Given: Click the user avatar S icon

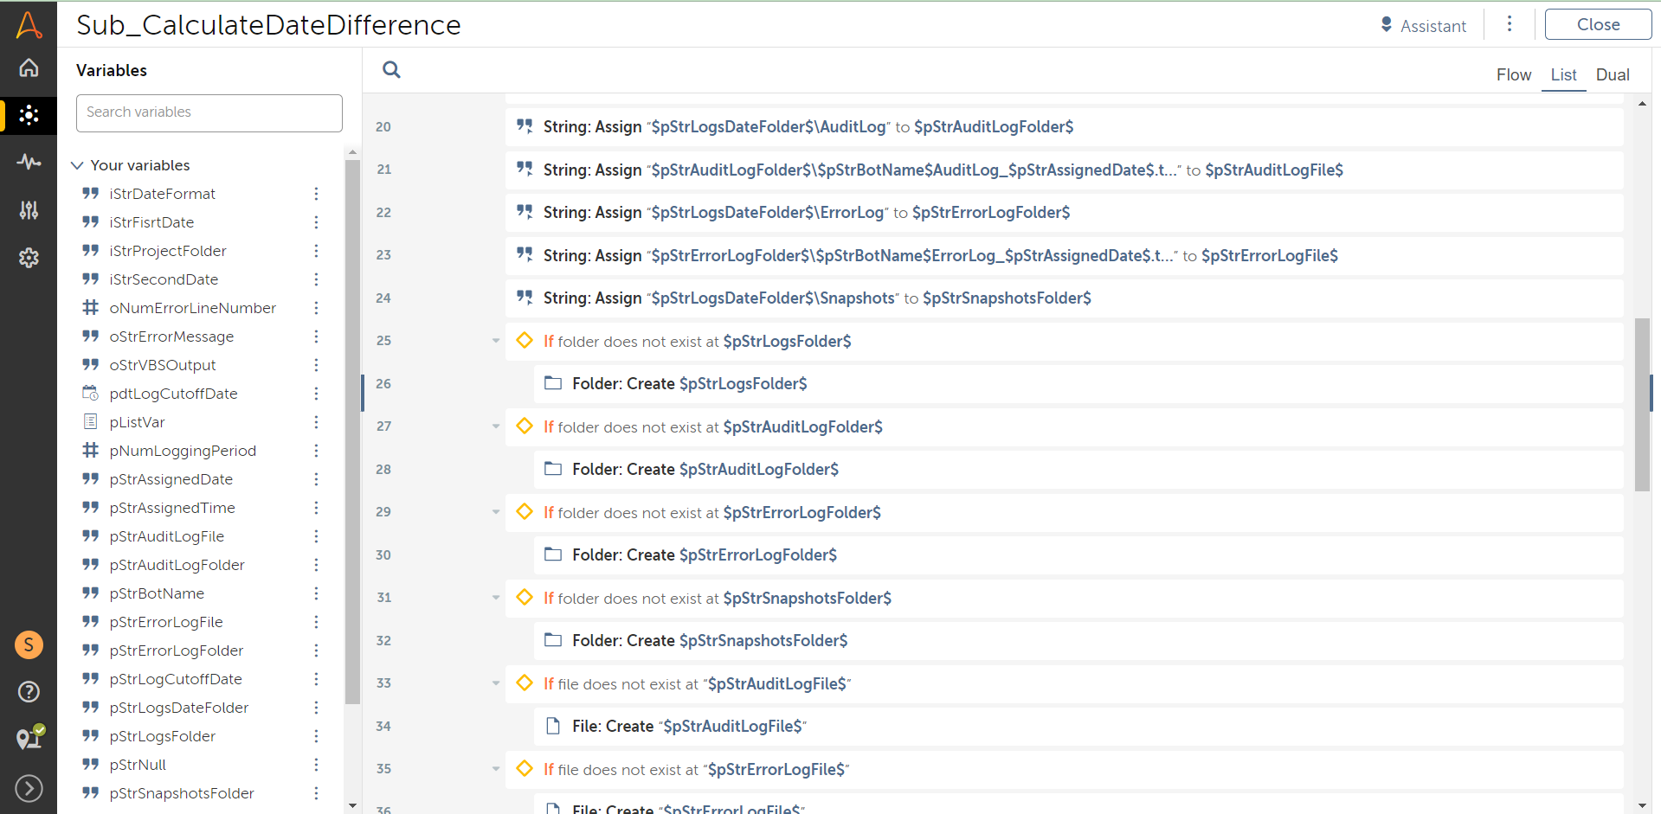Looking at the screenshot, I should [x=29, y=644].
